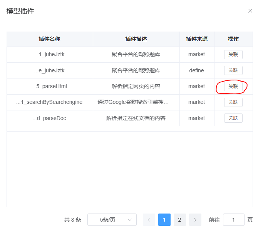
Task: Open the 5条/页 page size dropdown
Action: pyautogui.click(x=112, y=220)
